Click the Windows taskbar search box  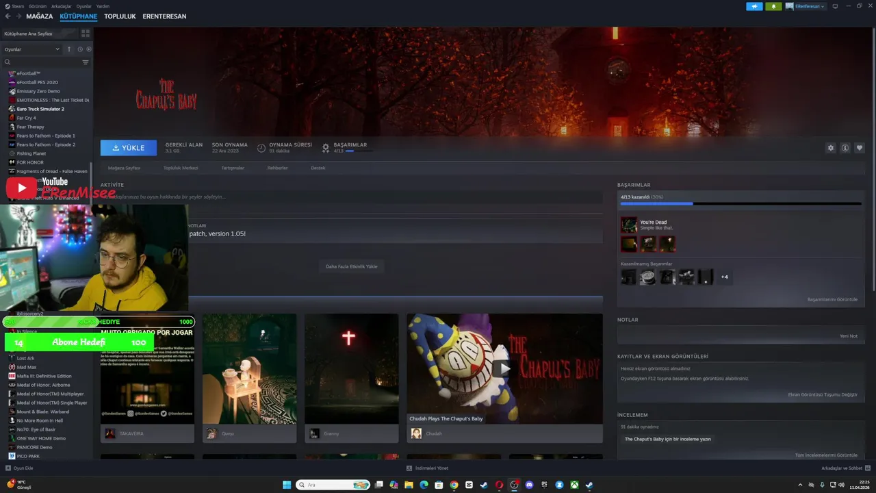tap(333, 485)
